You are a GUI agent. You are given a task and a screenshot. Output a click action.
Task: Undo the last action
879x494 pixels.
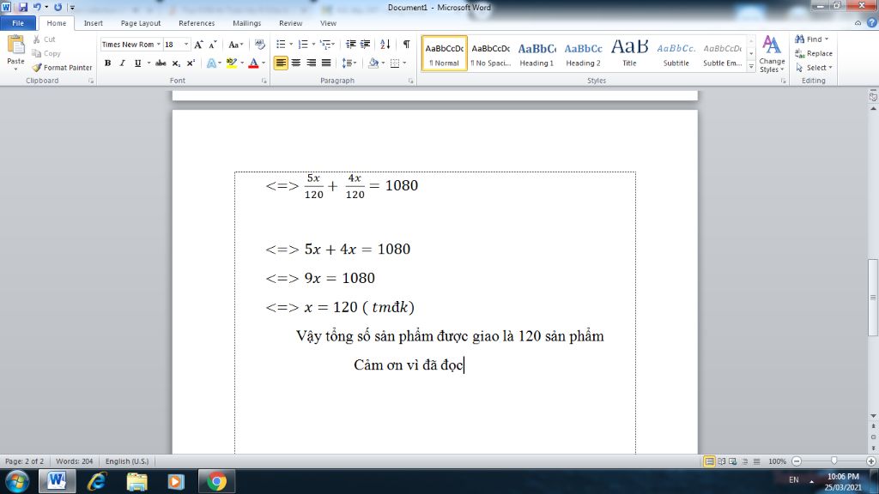point(37,7)
